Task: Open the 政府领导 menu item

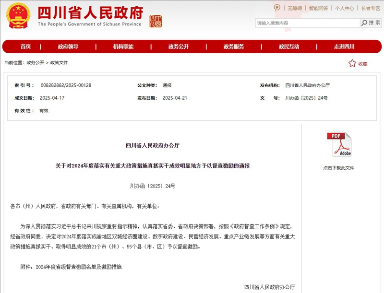Action: coord(68,47)
